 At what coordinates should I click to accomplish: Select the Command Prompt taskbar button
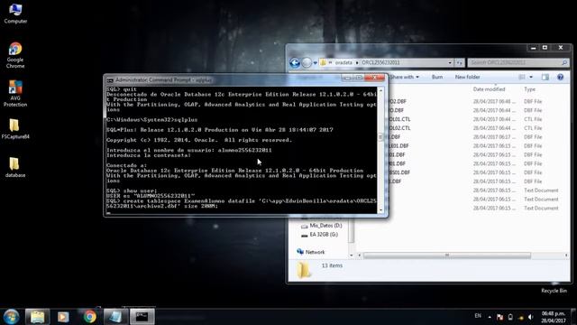coord(142,317)
